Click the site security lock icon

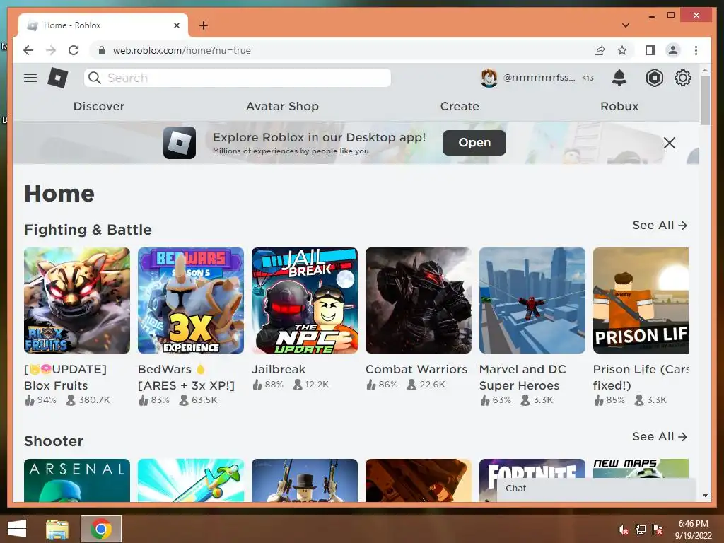click(102, 50)
